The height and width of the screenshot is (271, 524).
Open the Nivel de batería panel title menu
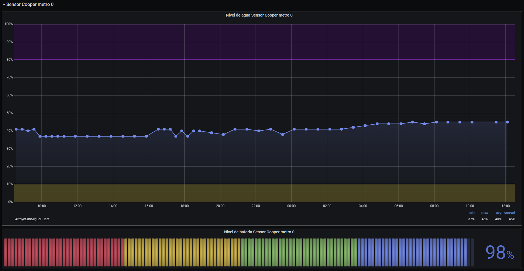[259, 232]
